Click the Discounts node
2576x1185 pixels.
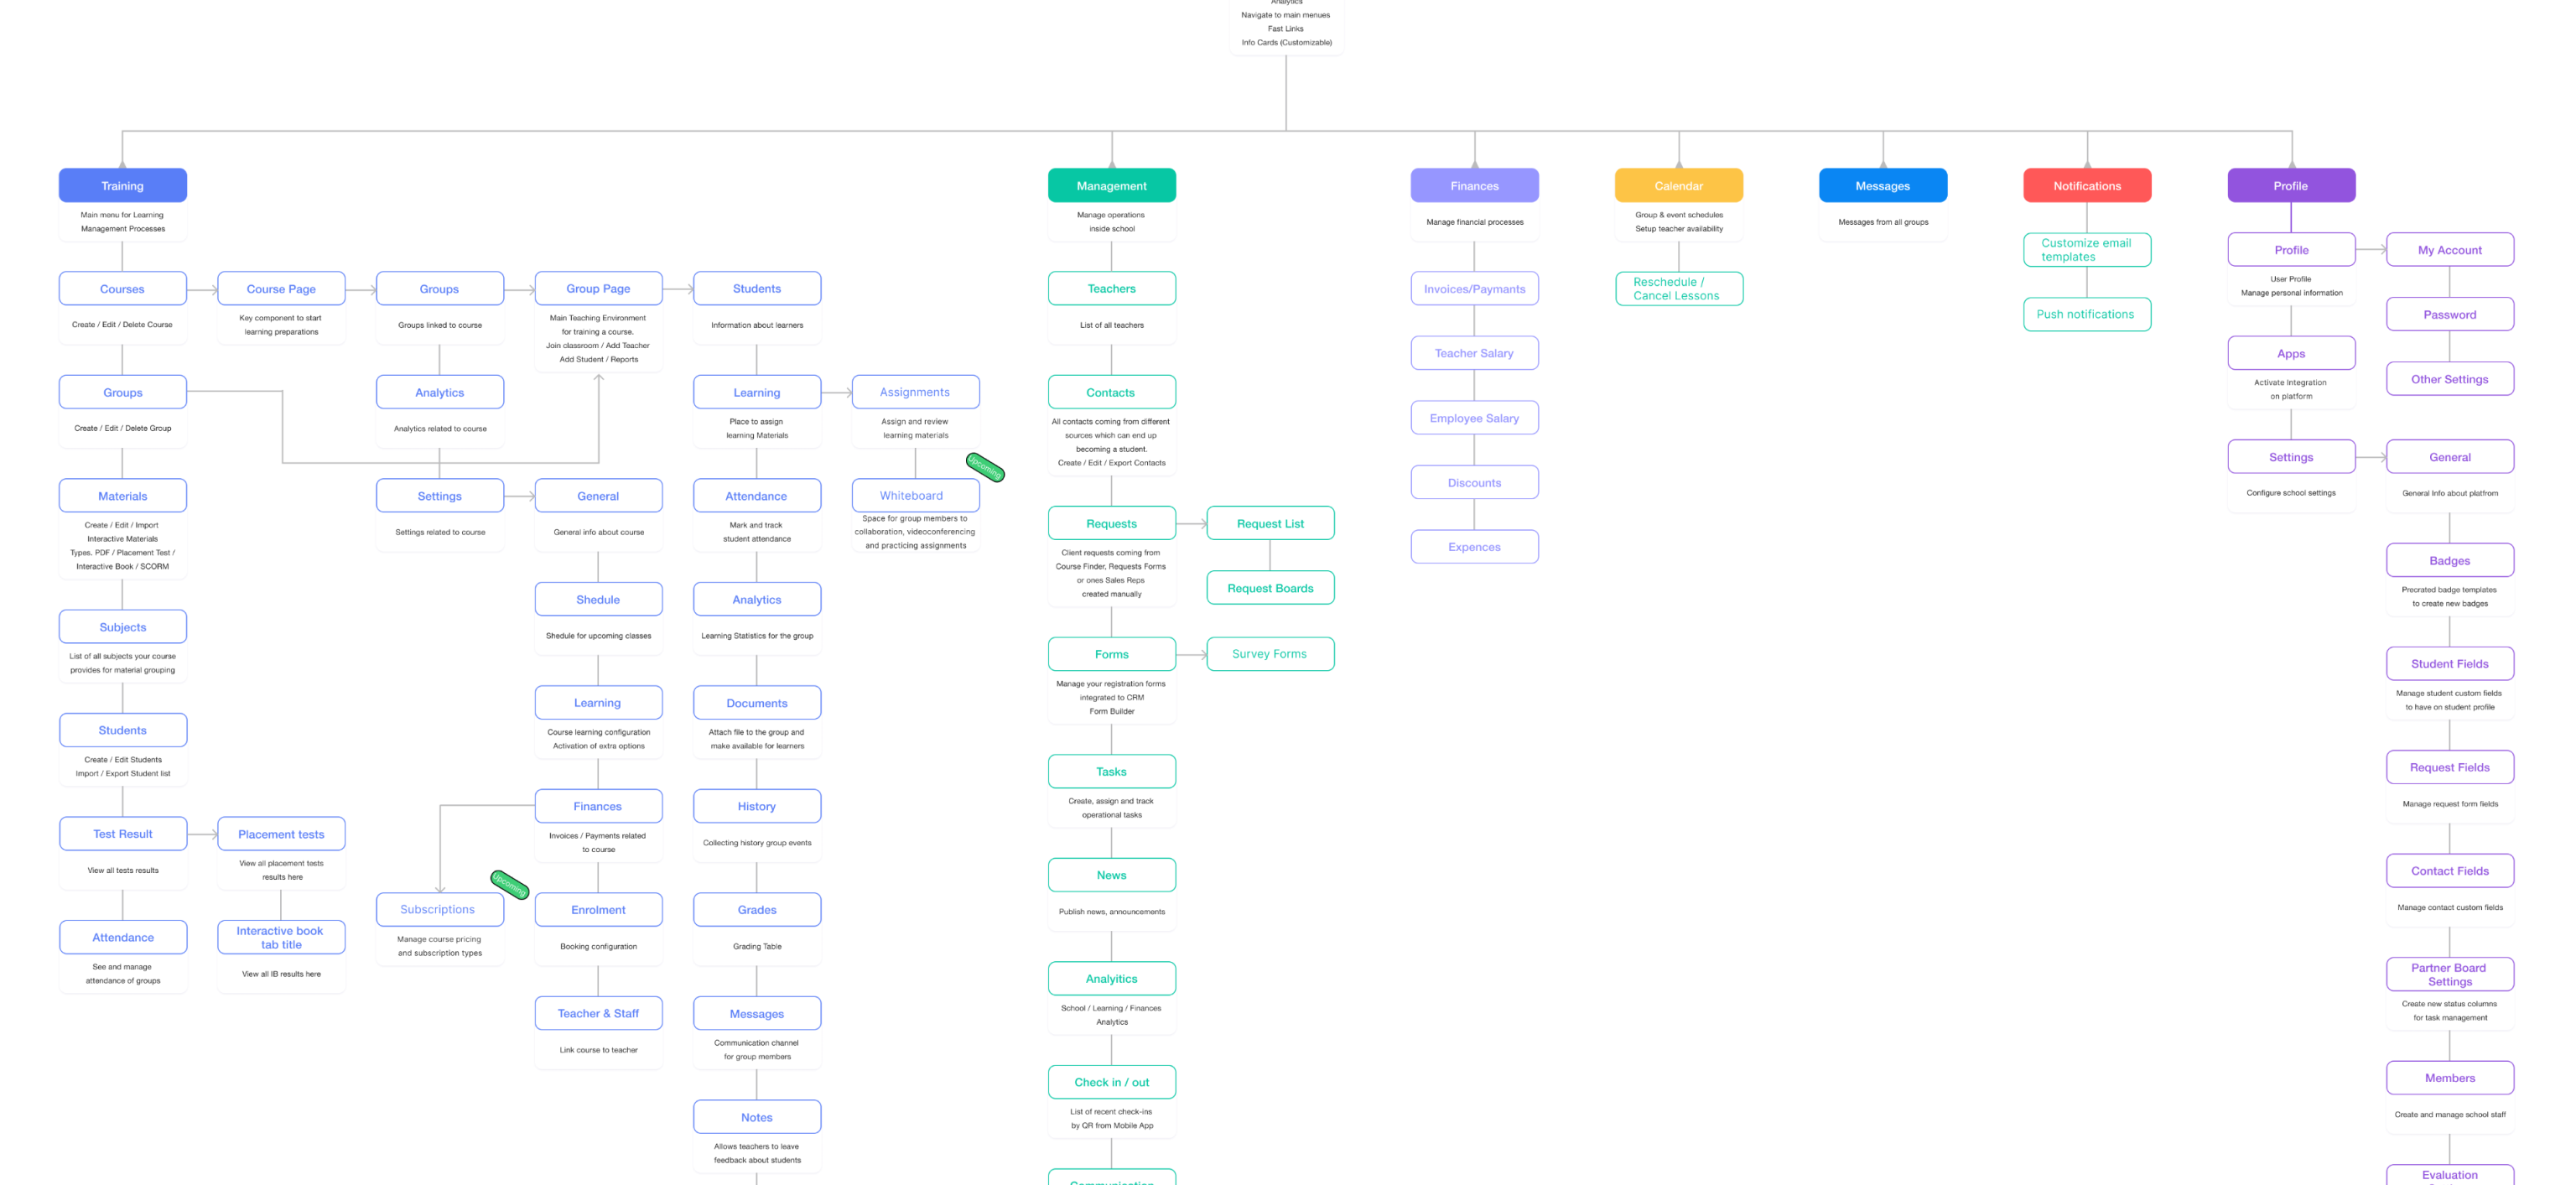point(1474,482)
